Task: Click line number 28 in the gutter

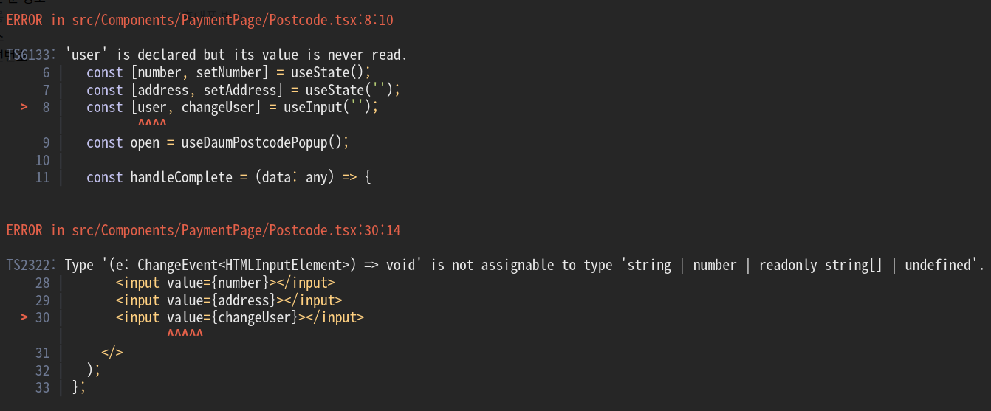Action: pos(42,283)
